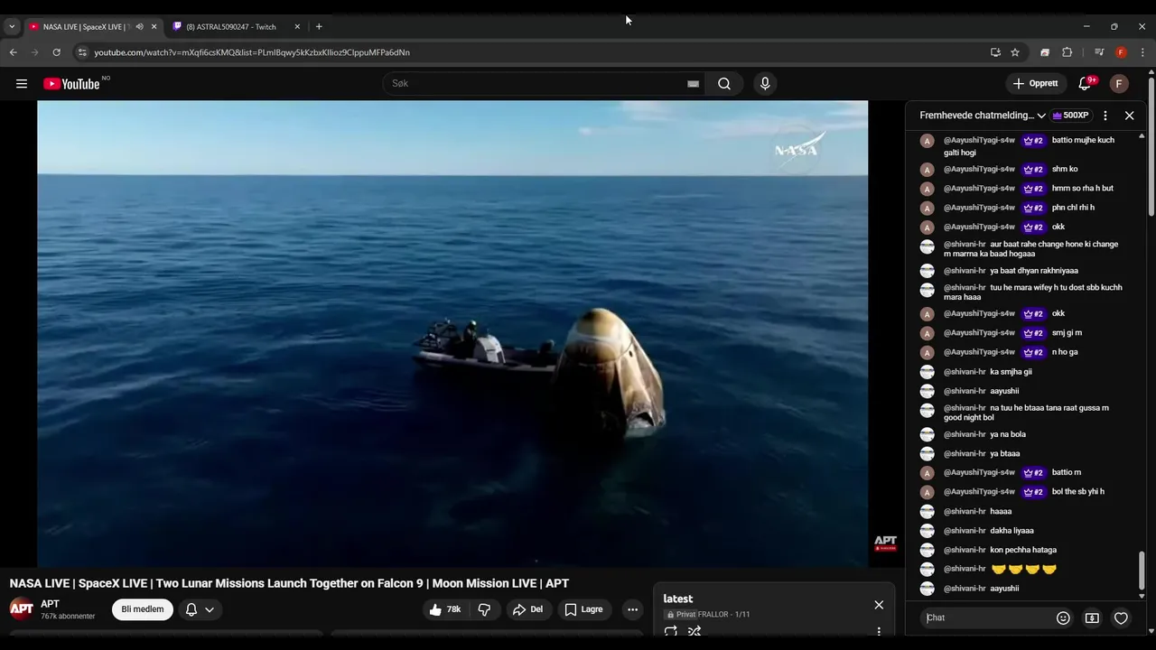Open the subscription notification bell dropdown
Screen dimensions: 1156x650
(200, 609)
